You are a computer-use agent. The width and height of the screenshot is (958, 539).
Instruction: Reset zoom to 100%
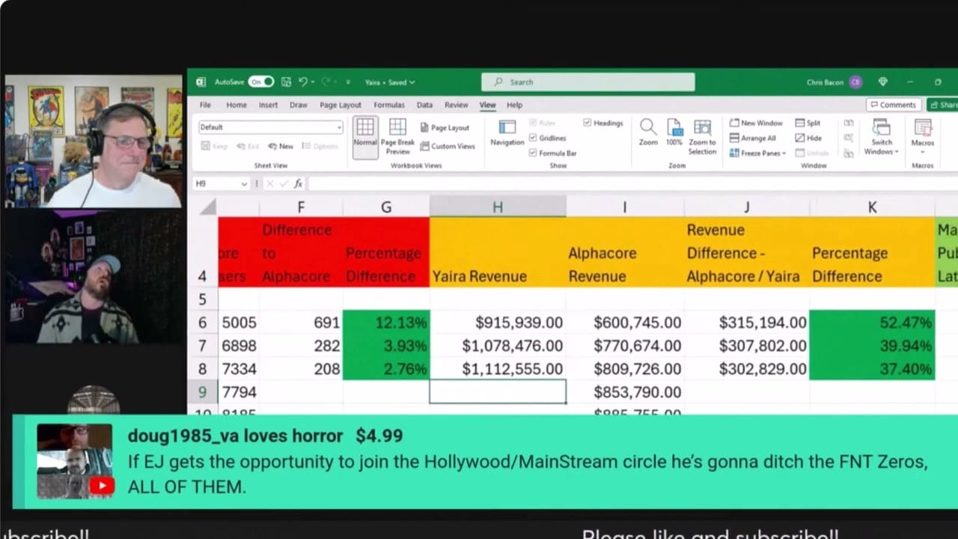coord(674,133)
